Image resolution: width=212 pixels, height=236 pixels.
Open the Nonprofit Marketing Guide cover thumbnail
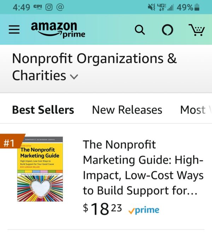tap(40, 169)
